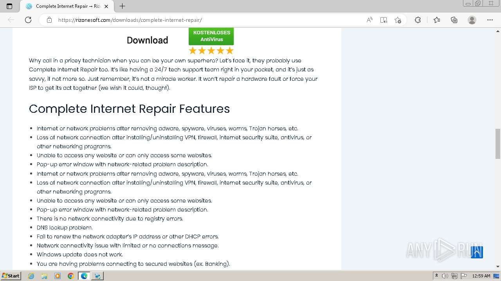Click 'You are having problems connecting' item
This screenshot has height=281, width=501.
[133, 264]
